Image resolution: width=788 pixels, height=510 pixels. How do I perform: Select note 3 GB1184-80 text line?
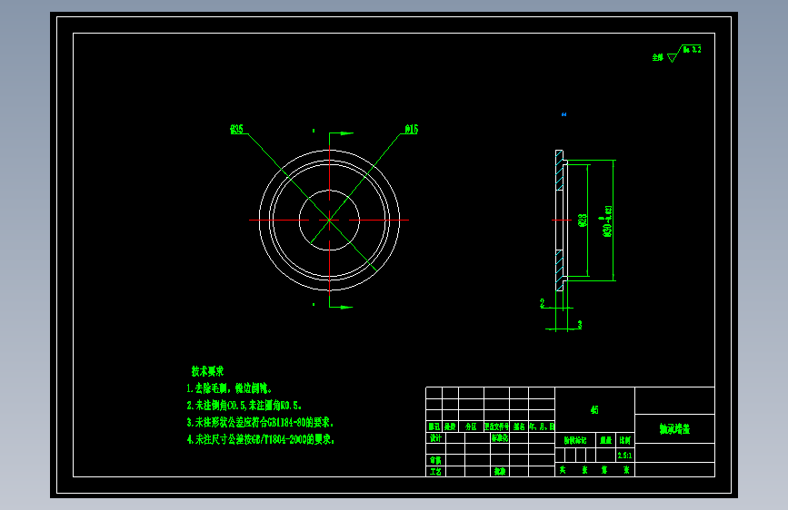(260, 423)
